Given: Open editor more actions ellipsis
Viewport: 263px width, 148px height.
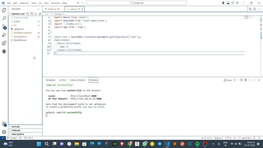Looking at the screenshot, I should point(259,9).
